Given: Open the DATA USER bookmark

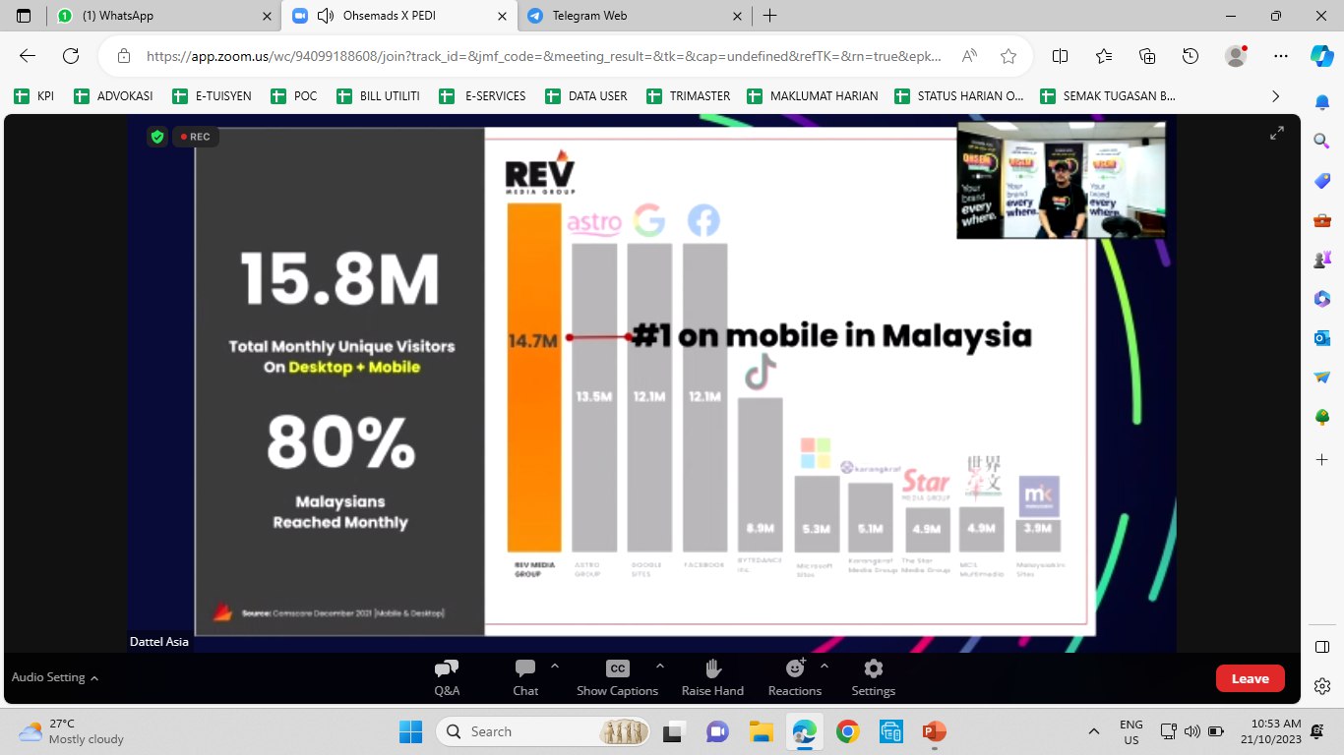Looking at the screenshot, I should click(585, 95).
